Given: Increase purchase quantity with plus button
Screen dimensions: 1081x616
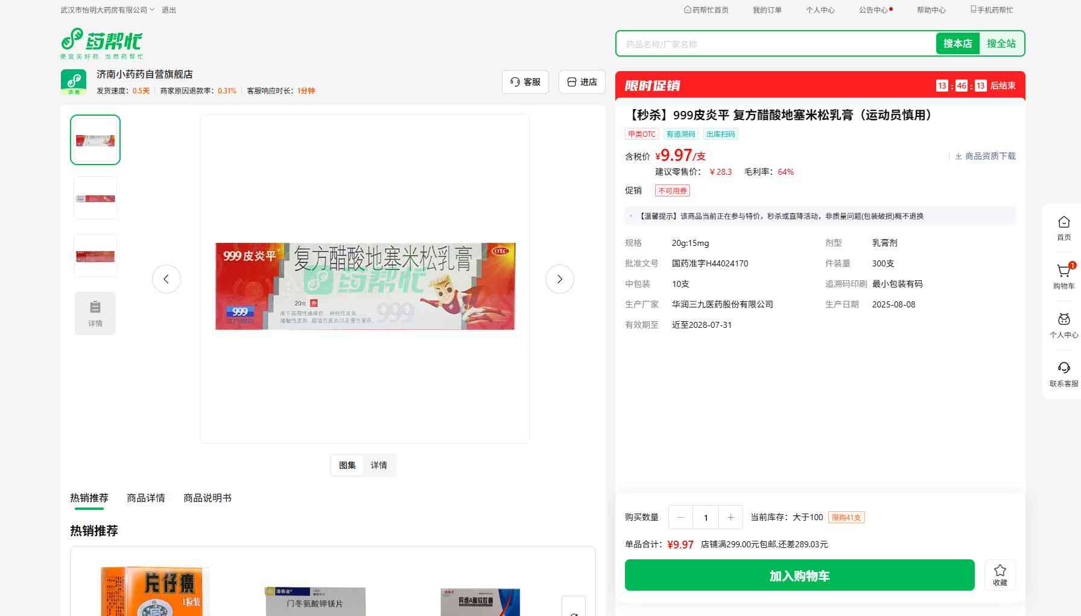Looking at the screenshot, I should pos(731,517).
